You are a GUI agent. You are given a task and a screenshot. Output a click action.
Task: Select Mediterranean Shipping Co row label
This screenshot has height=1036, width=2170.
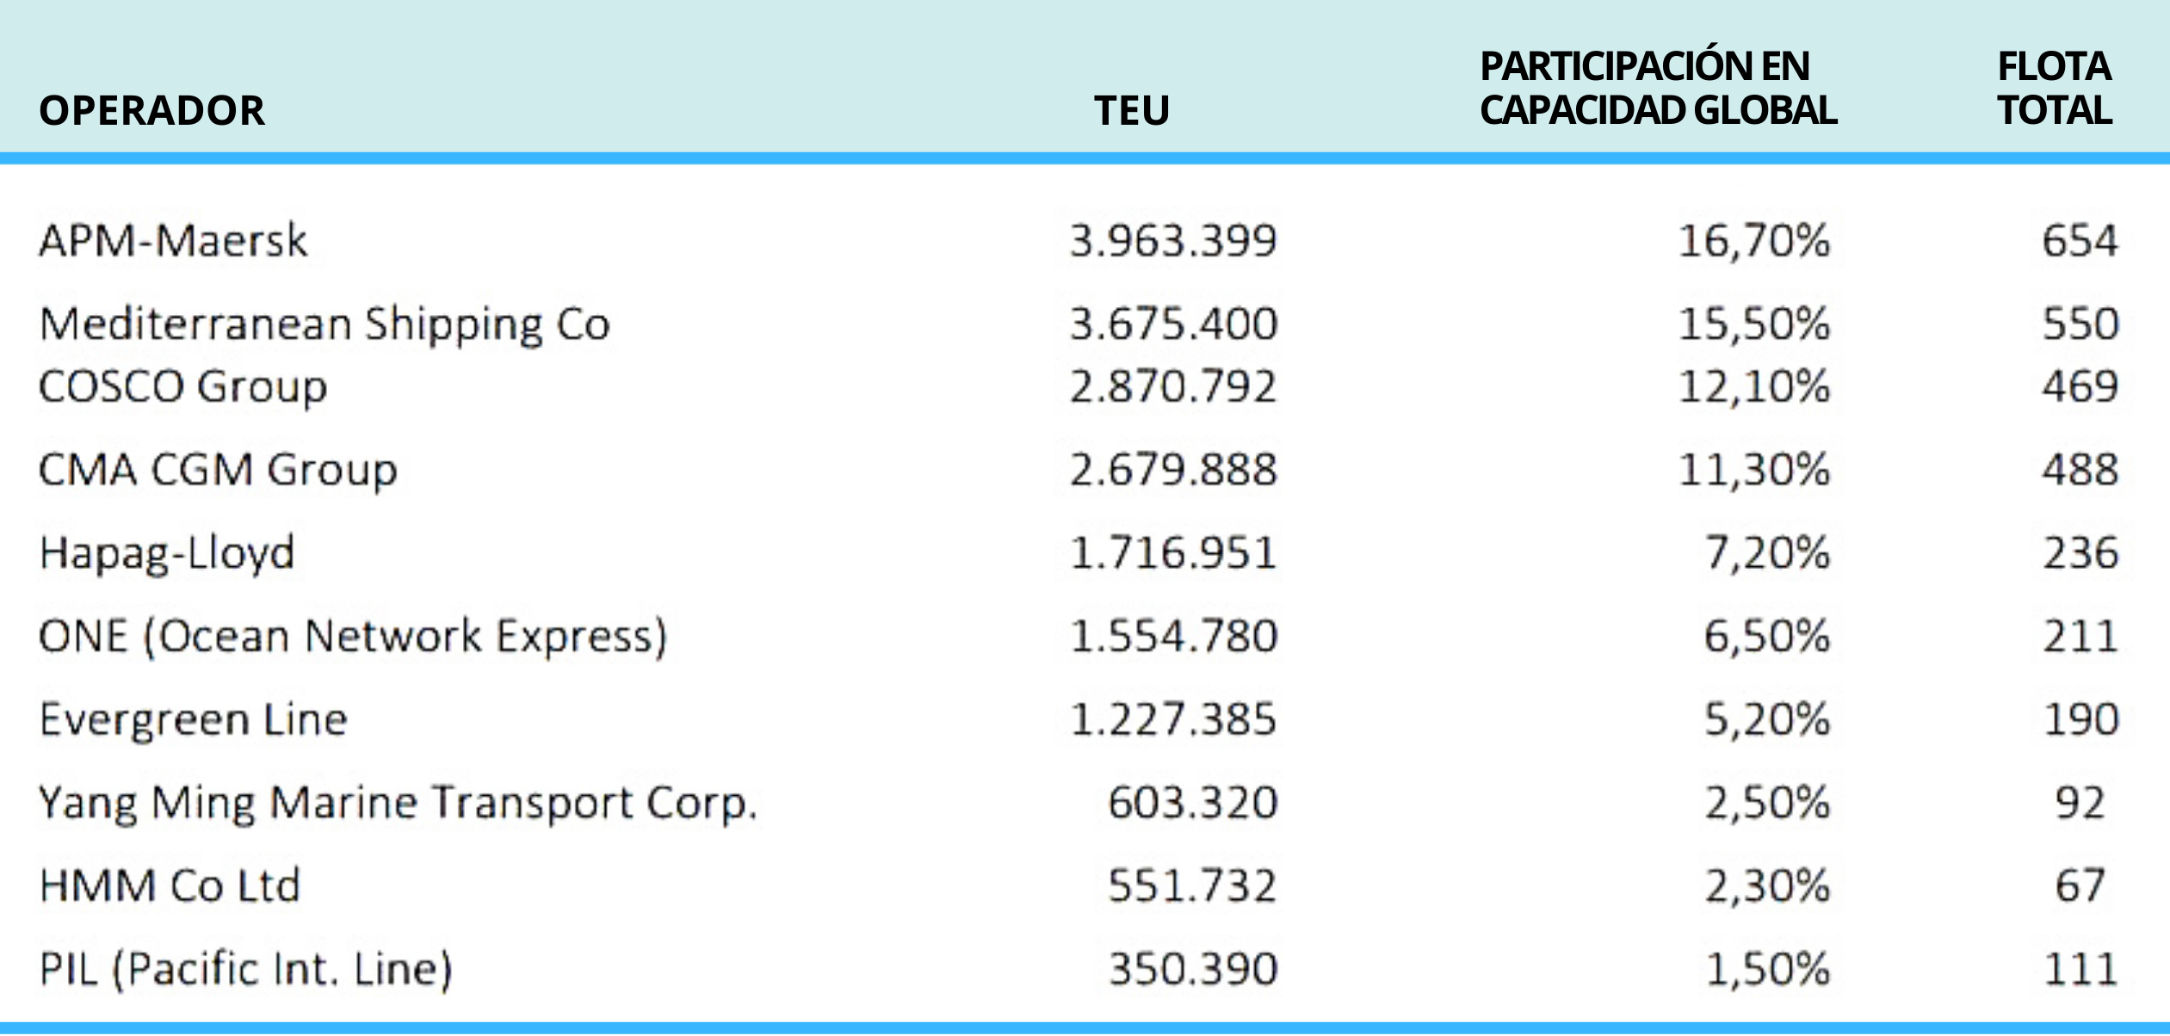click(x=325, y=324)
